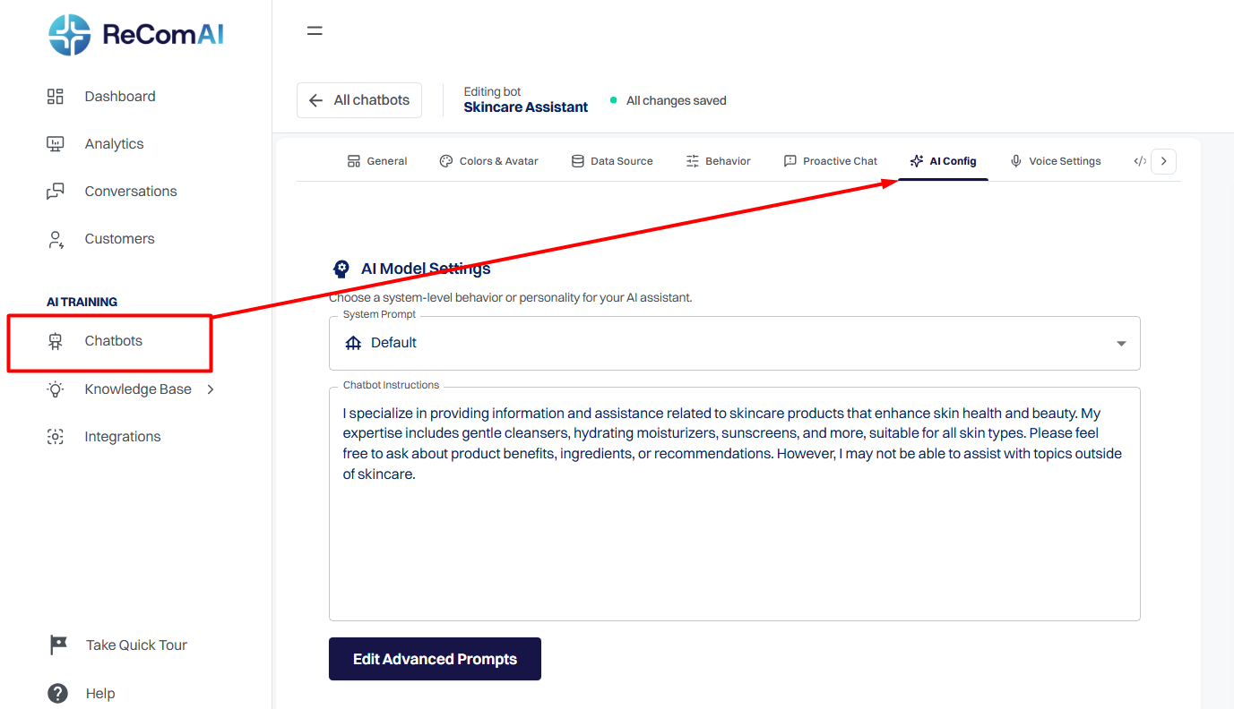Click the green saved status dot
The width and height of the screenshot is (1234, 709).
pyautogui.click(x=614, y=101)
